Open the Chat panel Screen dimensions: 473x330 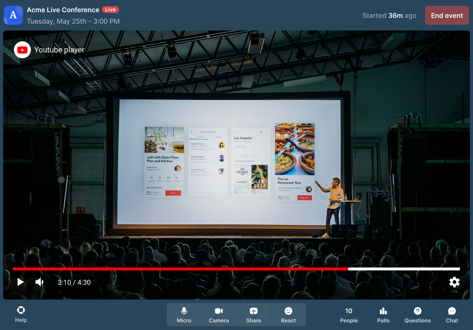click(452, 315)
